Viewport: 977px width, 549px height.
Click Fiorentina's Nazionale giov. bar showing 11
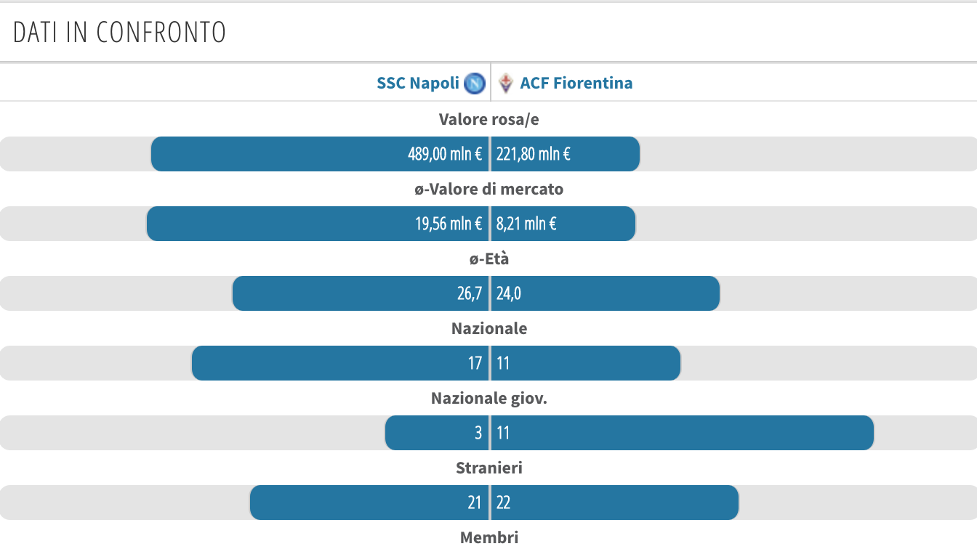[683, 433]
